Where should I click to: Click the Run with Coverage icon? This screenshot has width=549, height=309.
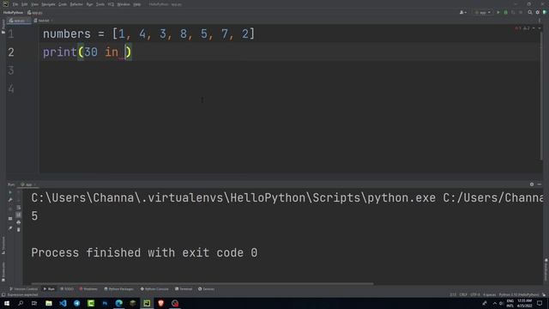click(513, 13)
